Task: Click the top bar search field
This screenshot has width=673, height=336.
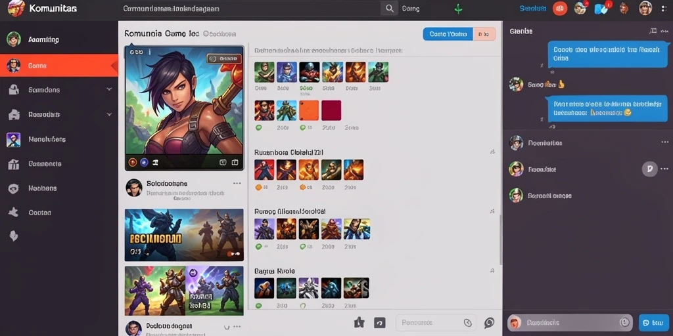Action: point(251,9)
